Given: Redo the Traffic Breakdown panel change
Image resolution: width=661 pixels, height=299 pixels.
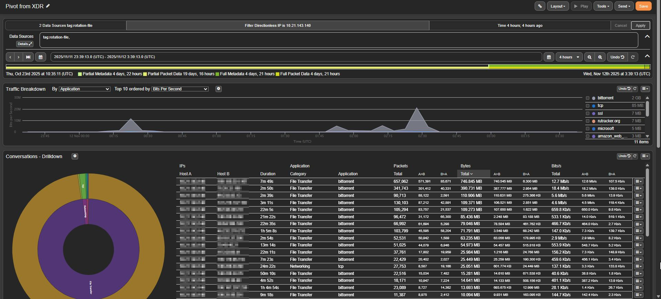Looking at the screenshot, I should [x=635, y=89].
